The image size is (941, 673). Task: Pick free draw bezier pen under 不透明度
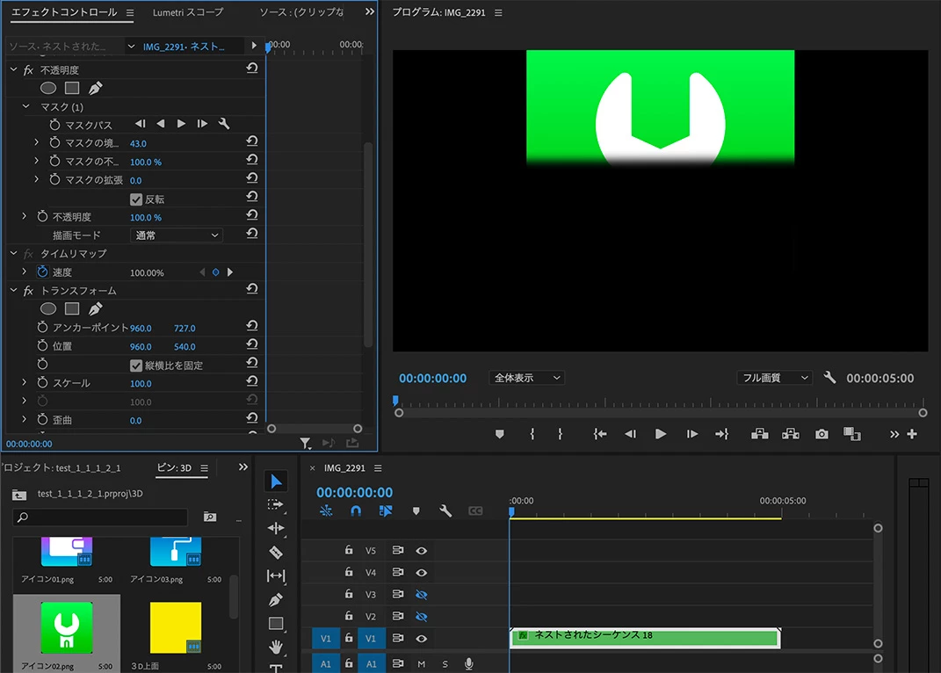click(96, 88)
